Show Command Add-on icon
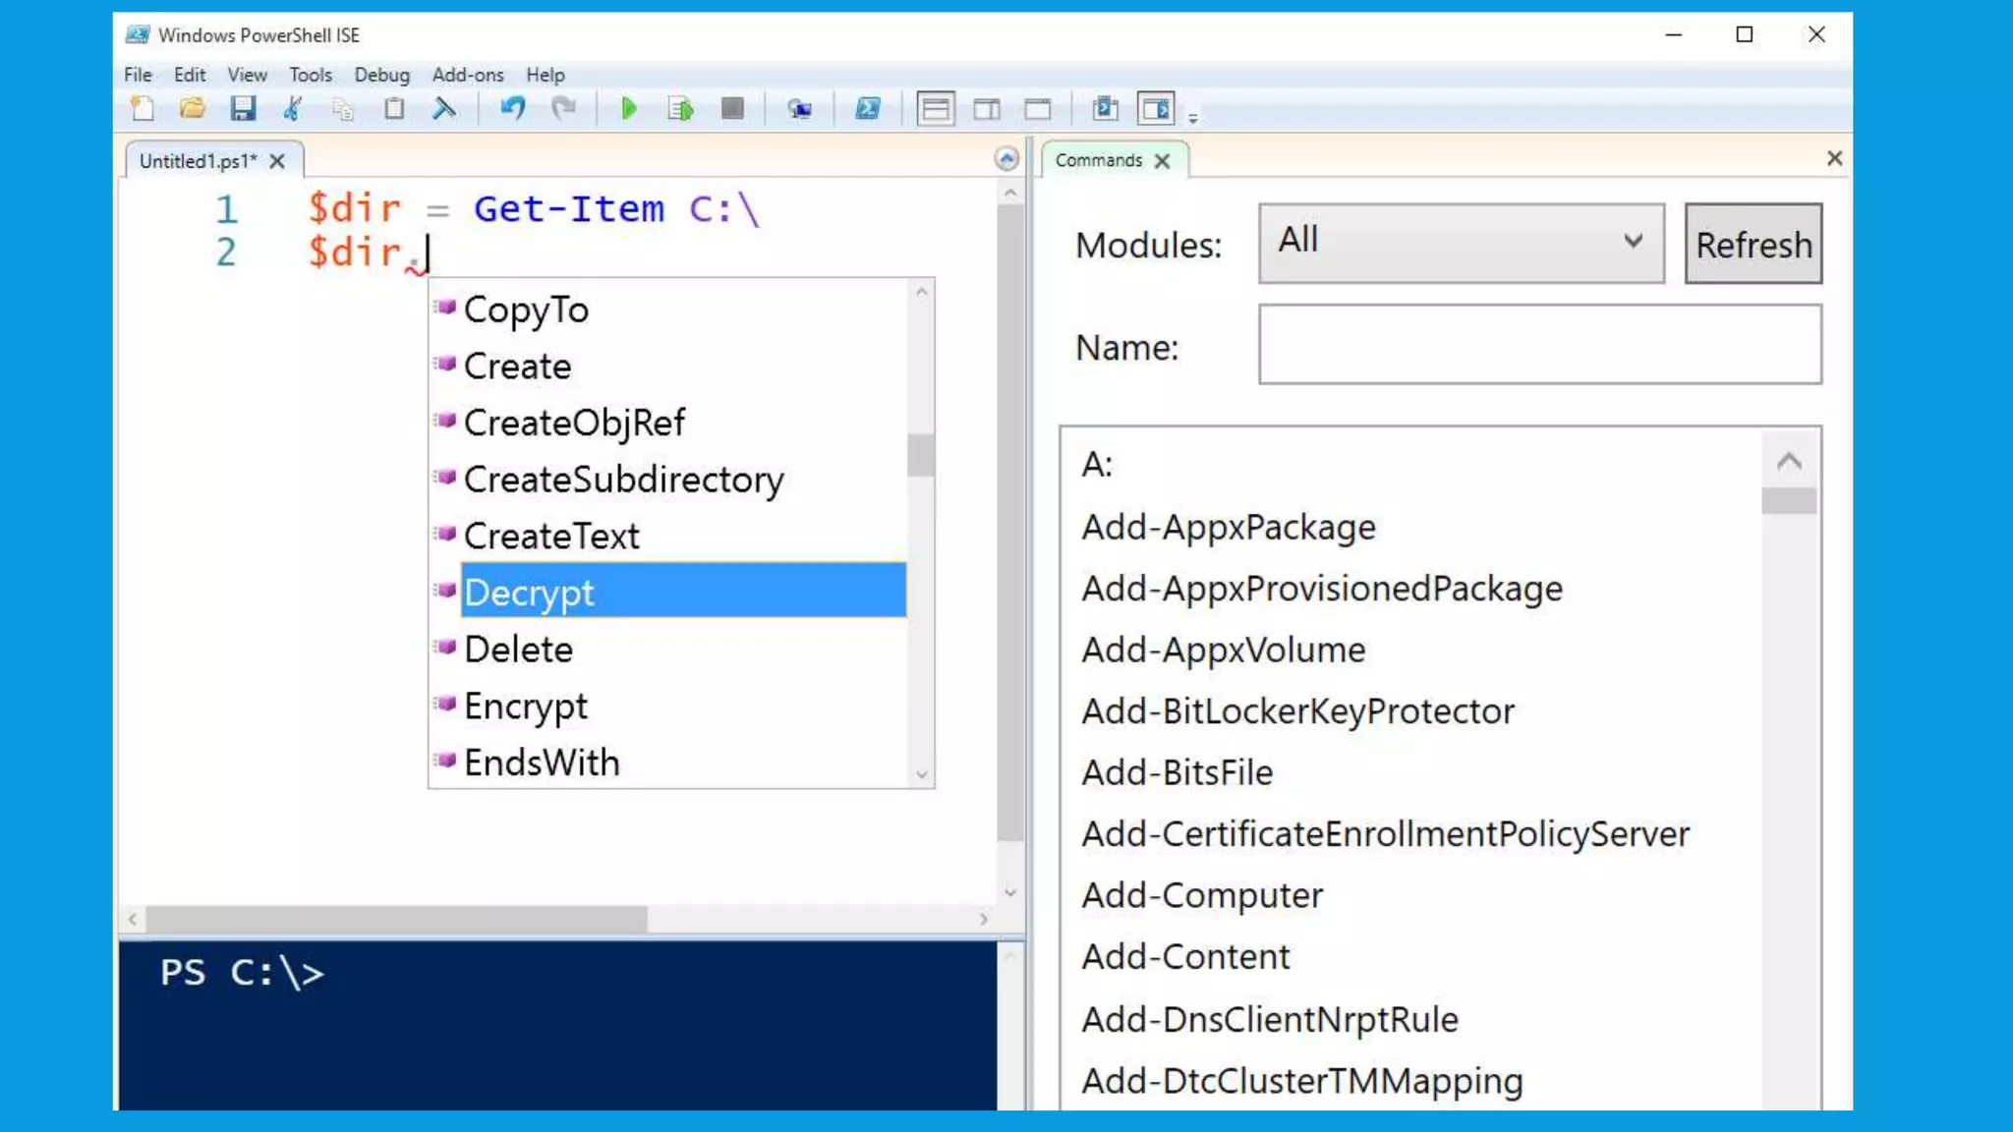The image size is (2013, 1132). coord(1156,109)
